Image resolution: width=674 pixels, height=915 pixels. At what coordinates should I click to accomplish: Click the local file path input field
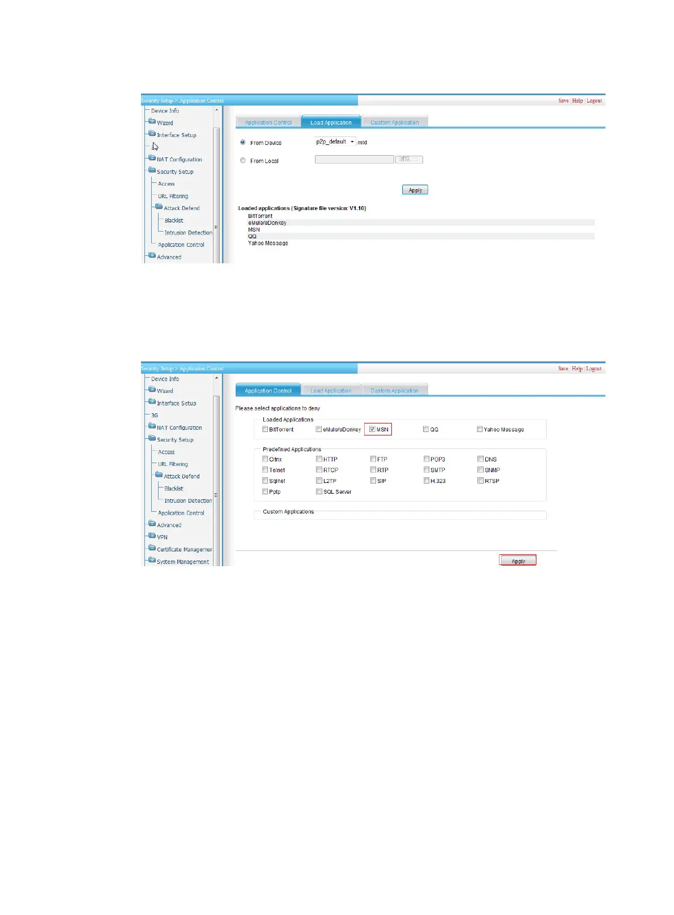click(354, 160)
